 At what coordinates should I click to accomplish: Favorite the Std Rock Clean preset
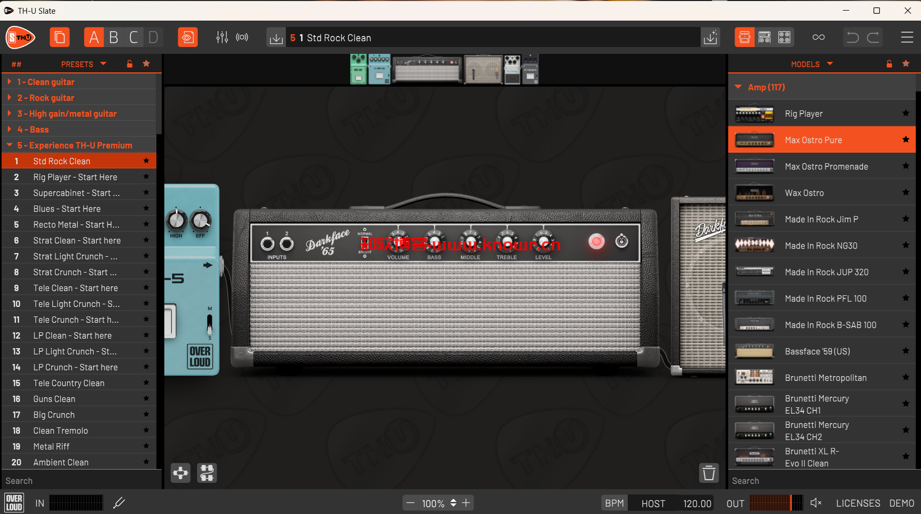(146, 161)
